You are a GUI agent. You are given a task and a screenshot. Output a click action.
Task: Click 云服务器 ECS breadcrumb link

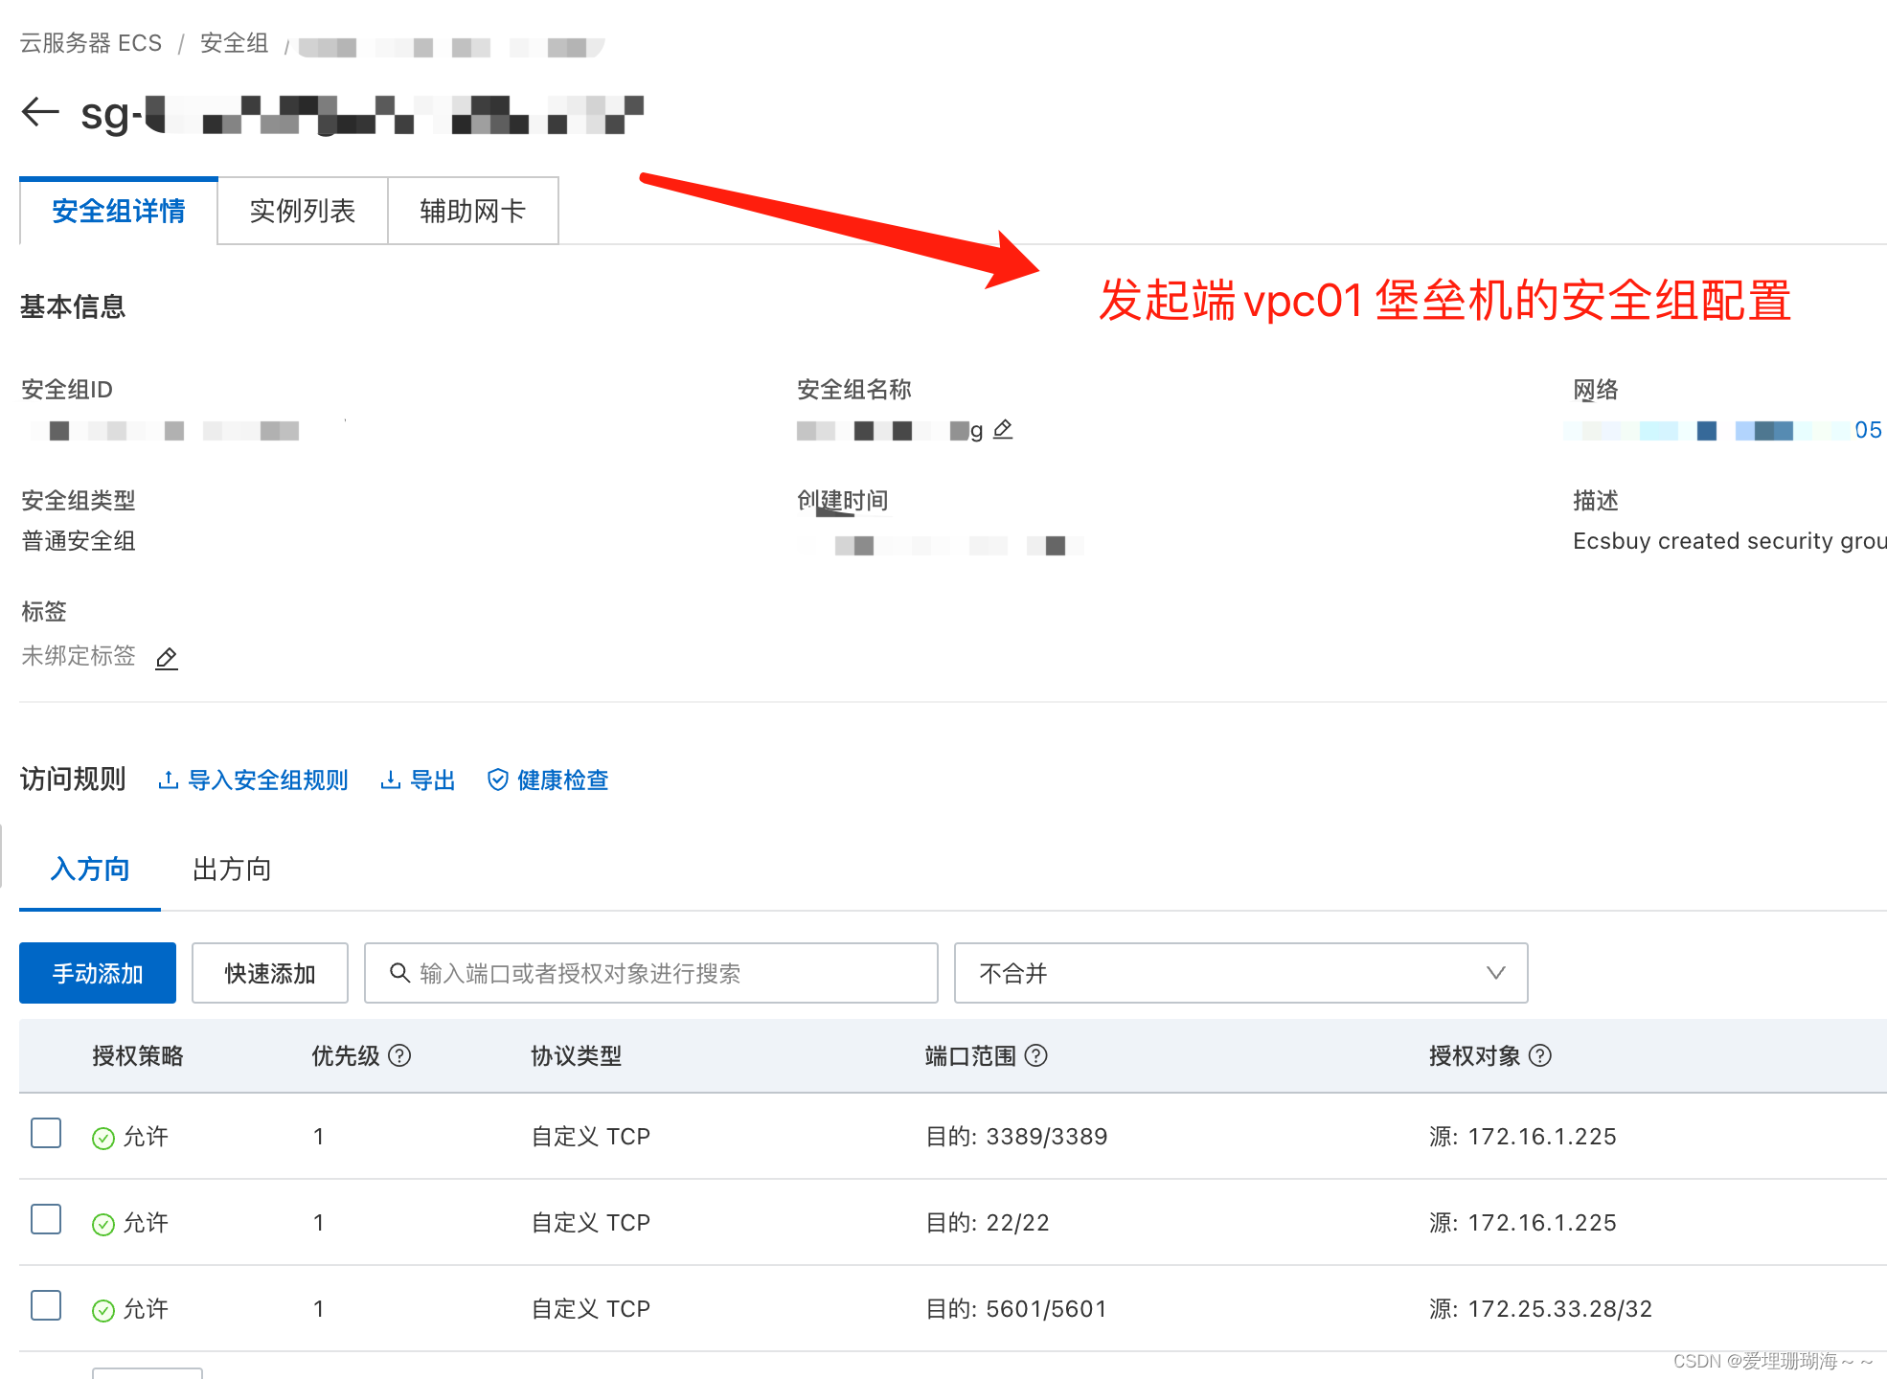point(91,43)
